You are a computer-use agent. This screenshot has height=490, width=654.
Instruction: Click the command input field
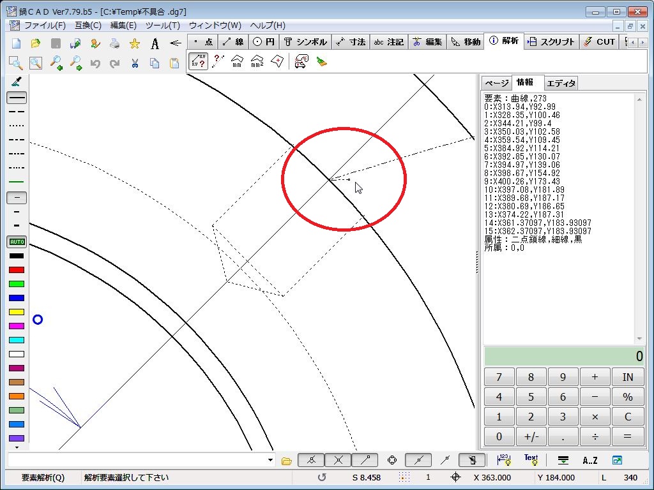(x=137, y=461)
